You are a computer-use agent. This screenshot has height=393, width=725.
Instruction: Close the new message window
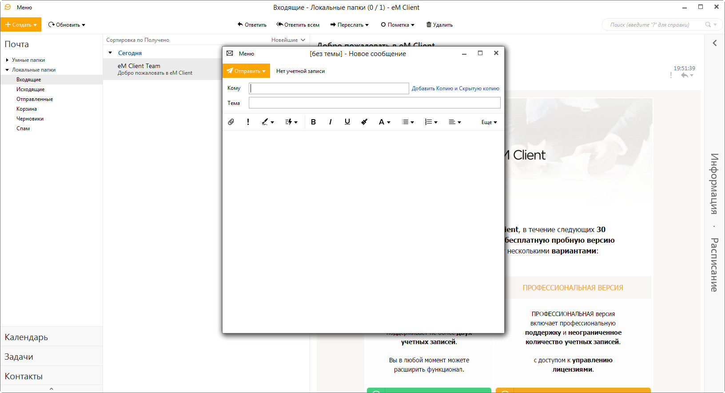496,53
